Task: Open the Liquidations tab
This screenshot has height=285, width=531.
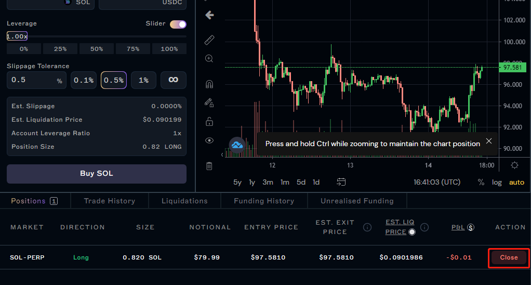Action: point(184,201)
